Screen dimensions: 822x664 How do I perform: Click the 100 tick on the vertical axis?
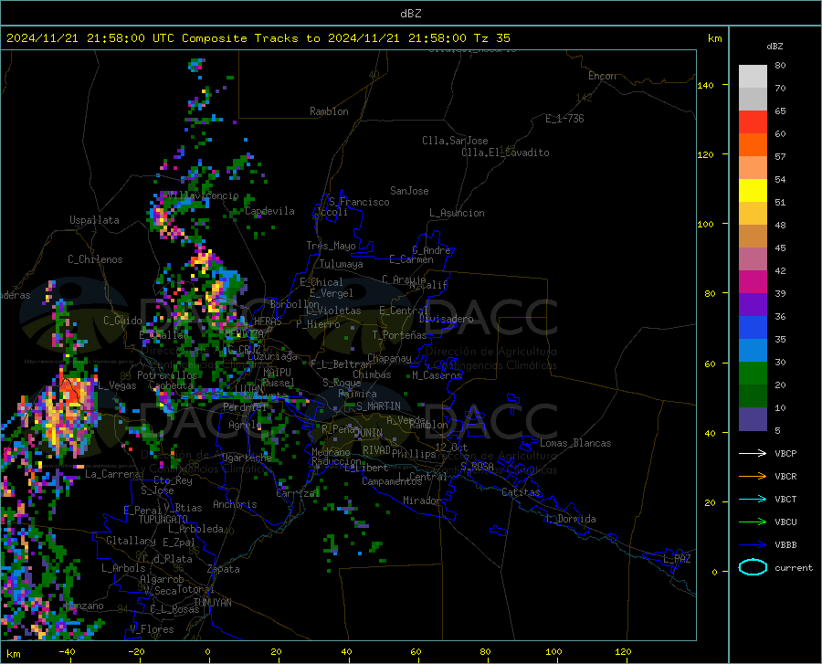click(x=705, y=224)
